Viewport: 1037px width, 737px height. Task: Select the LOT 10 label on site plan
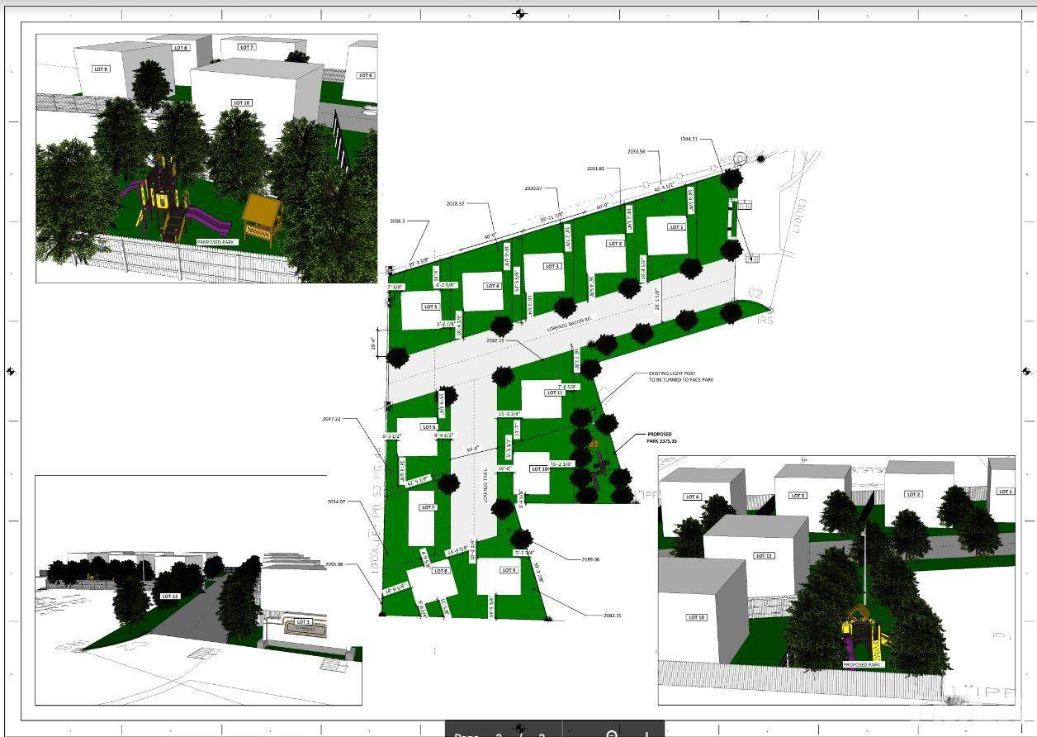(x=540, y=468)
